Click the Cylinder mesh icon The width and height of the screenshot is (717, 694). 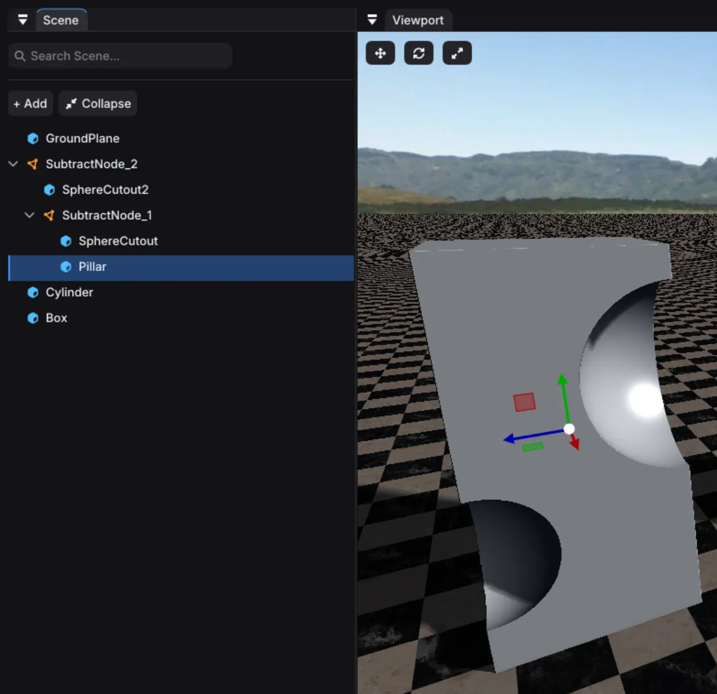(33, 292)
